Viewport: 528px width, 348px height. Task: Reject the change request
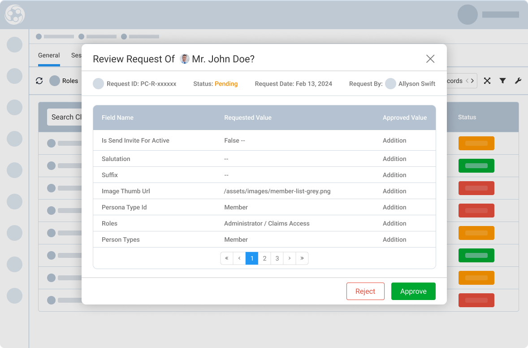click(x=365, y=291)
